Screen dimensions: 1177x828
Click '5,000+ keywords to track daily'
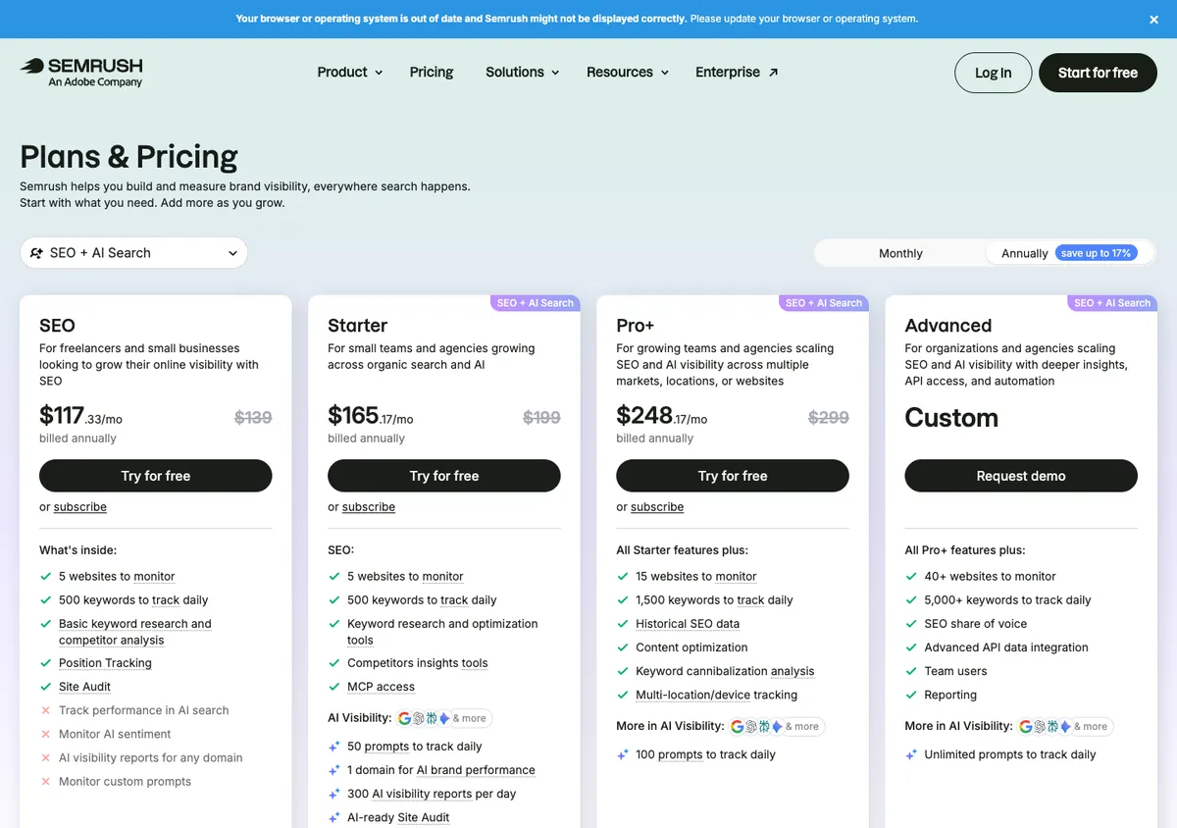[1007, 600]
